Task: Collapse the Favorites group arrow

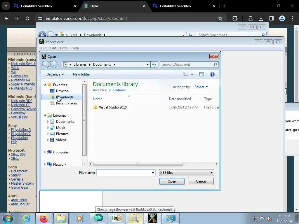Action: click(x=45, y=85)
